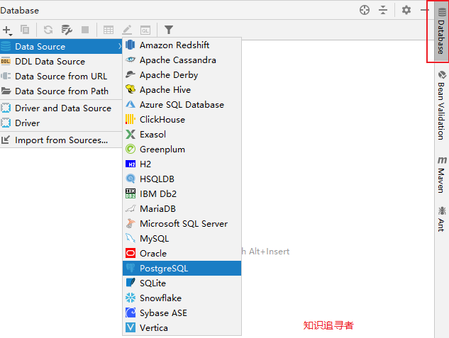Select Snowflake data source

pyautogui.click(x=182, y=298)
